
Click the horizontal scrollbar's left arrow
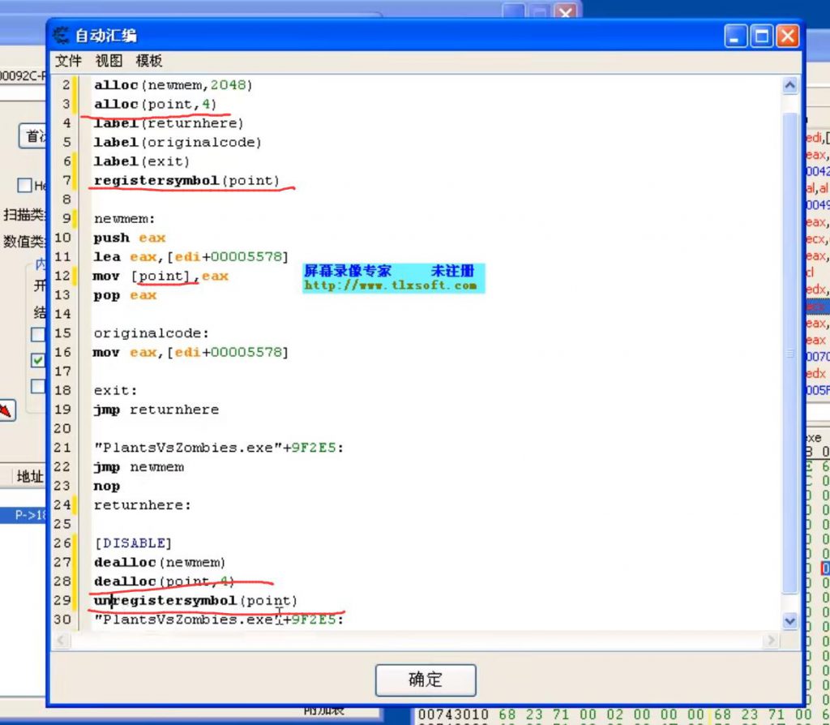coord(61,641)
